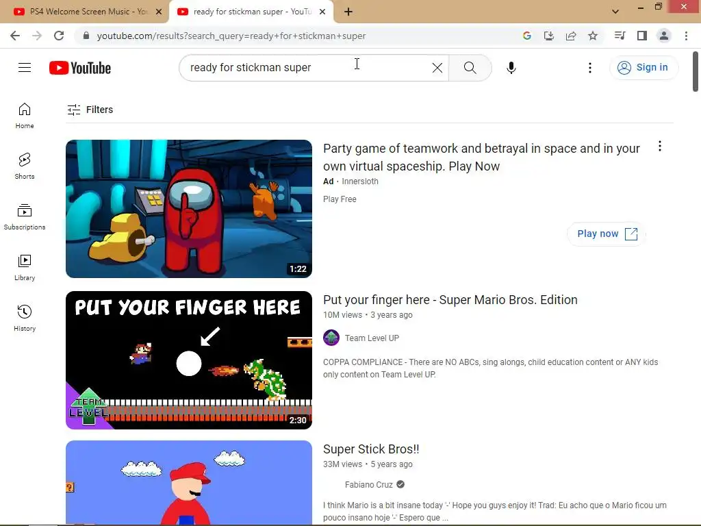Click the COPPA COMPLIANCE video description
701x526 pixels.
tap(490, 368)
